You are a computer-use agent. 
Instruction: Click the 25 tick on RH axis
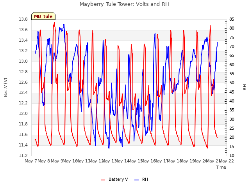232,128
